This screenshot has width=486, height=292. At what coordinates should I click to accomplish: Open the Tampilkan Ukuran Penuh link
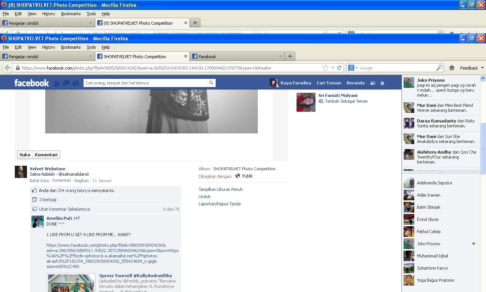click(221, 189)
